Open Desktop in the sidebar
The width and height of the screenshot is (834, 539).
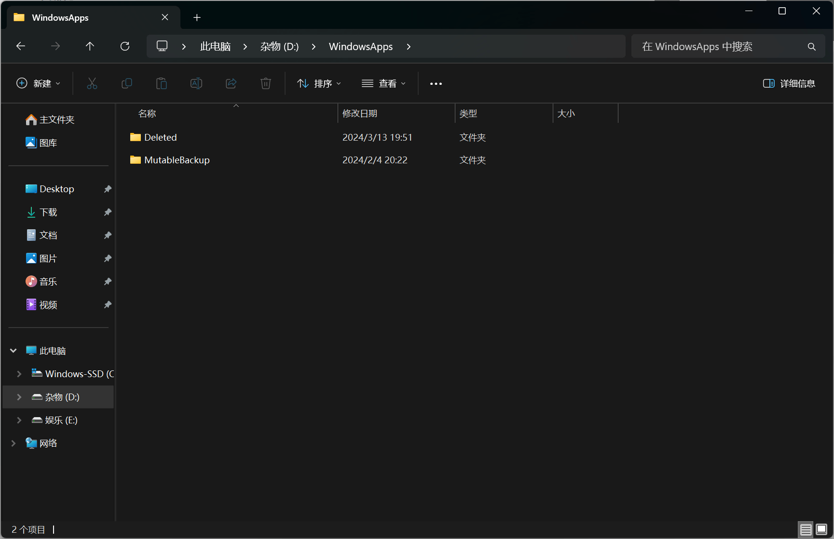50,189
